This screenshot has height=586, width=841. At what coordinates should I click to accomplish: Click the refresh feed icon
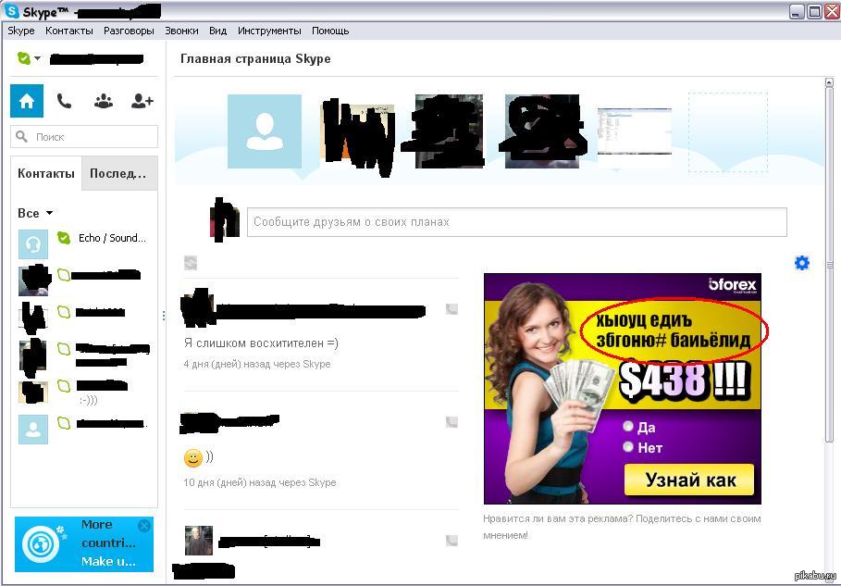pyautogui.click(x=191, y=262)
